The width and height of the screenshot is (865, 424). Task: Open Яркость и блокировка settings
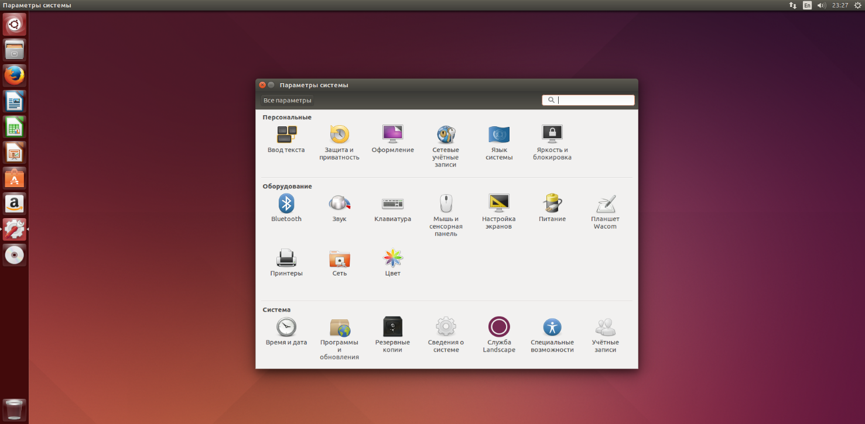tap(552, 143)
